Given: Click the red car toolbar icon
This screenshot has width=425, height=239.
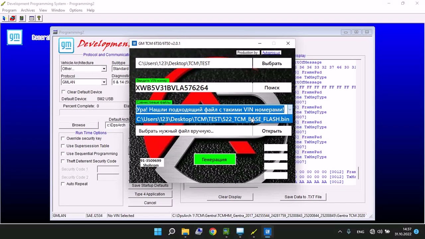Looking at the screenshot, I should point(13,18).
